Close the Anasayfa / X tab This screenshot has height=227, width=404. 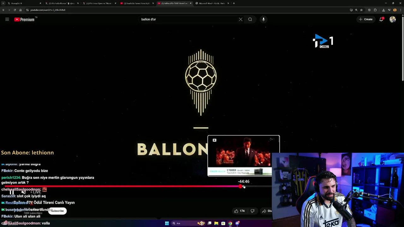point(40,3)
